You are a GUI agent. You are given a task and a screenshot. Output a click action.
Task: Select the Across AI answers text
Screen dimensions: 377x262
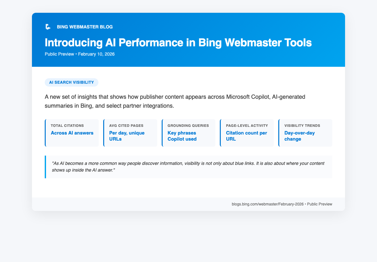click(72, 133)
